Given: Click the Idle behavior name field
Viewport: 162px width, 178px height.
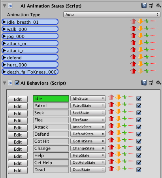Looking at the screenshot, I should coord(51,98).
